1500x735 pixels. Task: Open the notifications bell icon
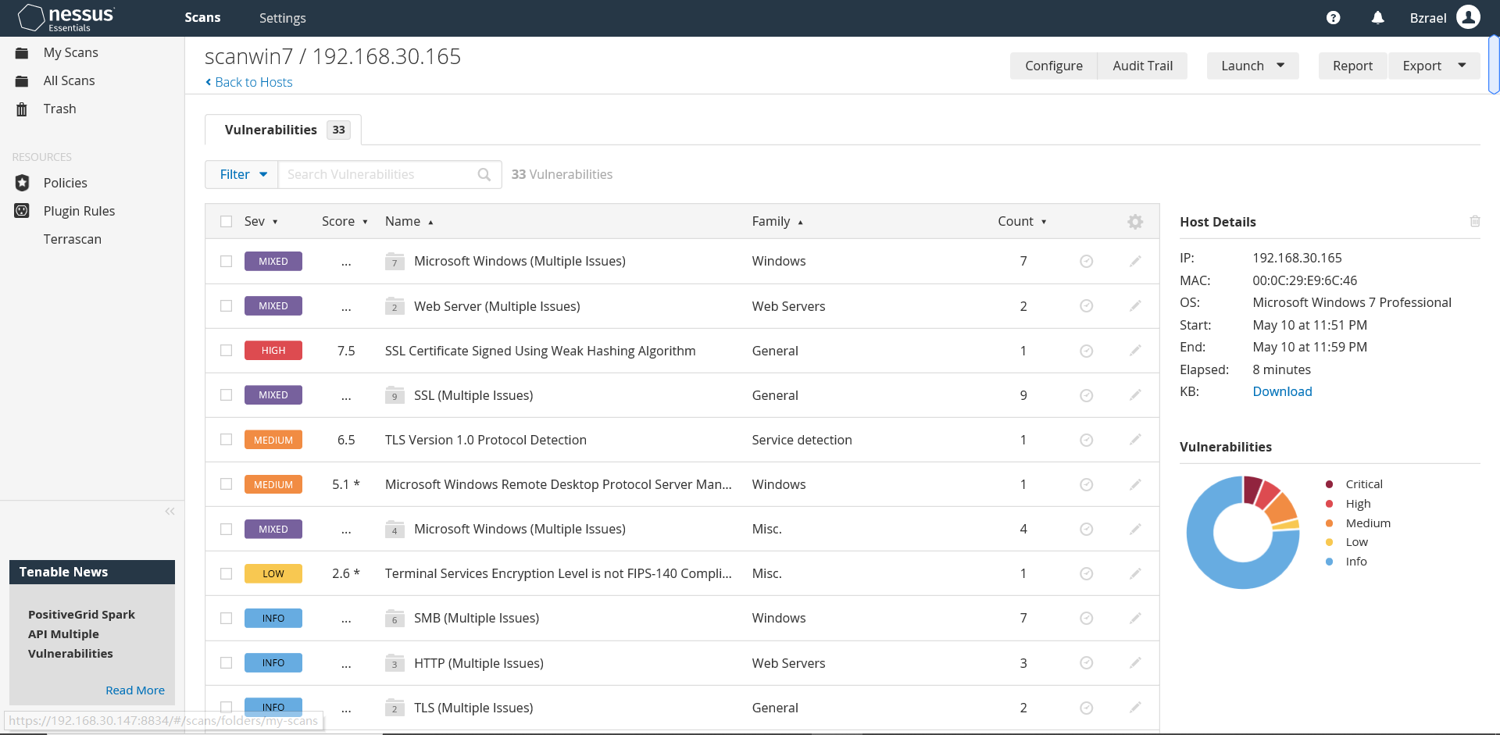(x=1377, y=18)
